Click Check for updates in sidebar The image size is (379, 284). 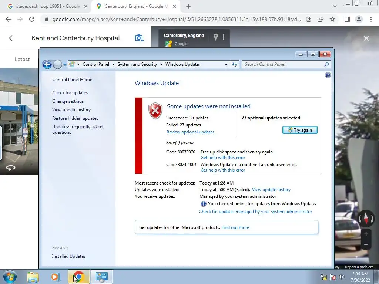70,93
